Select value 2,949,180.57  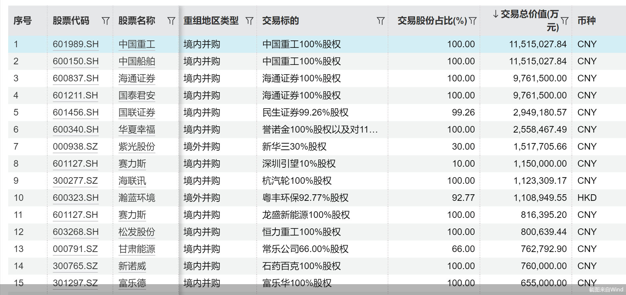(540, 113)
